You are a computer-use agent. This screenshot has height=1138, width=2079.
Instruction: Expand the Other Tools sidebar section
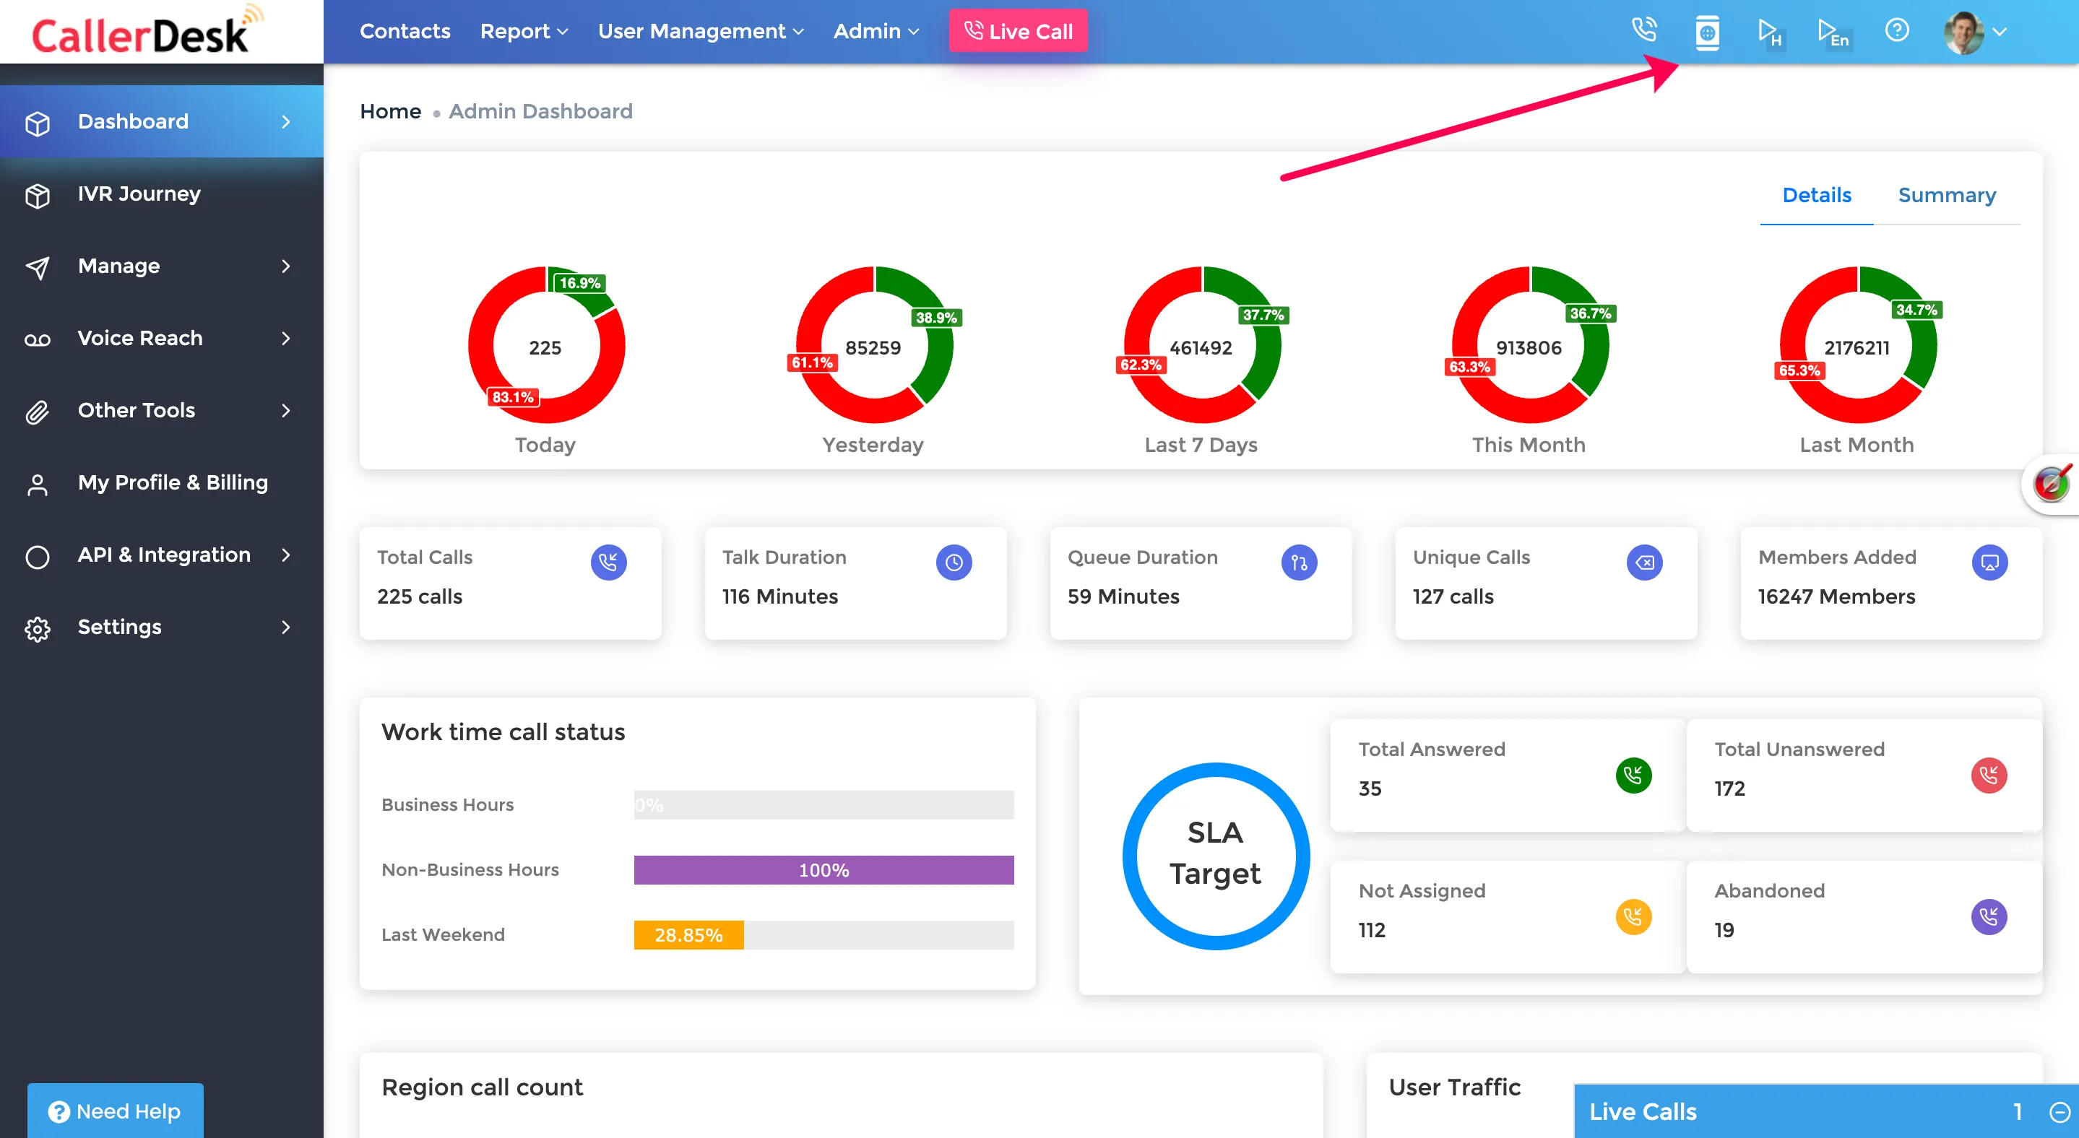coord(161,409)
